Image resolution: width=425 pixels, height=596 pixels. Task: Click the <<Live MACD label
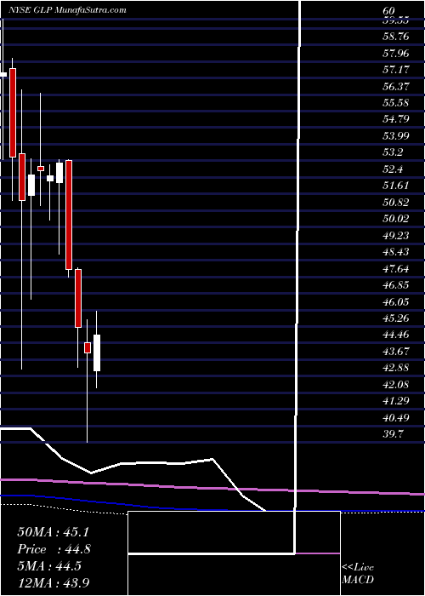tap(358, 574)
